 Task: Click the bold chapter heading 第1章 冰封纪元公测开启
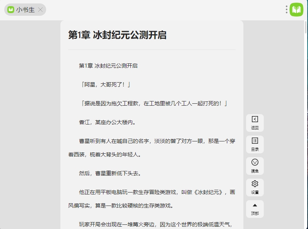(117, 35)
